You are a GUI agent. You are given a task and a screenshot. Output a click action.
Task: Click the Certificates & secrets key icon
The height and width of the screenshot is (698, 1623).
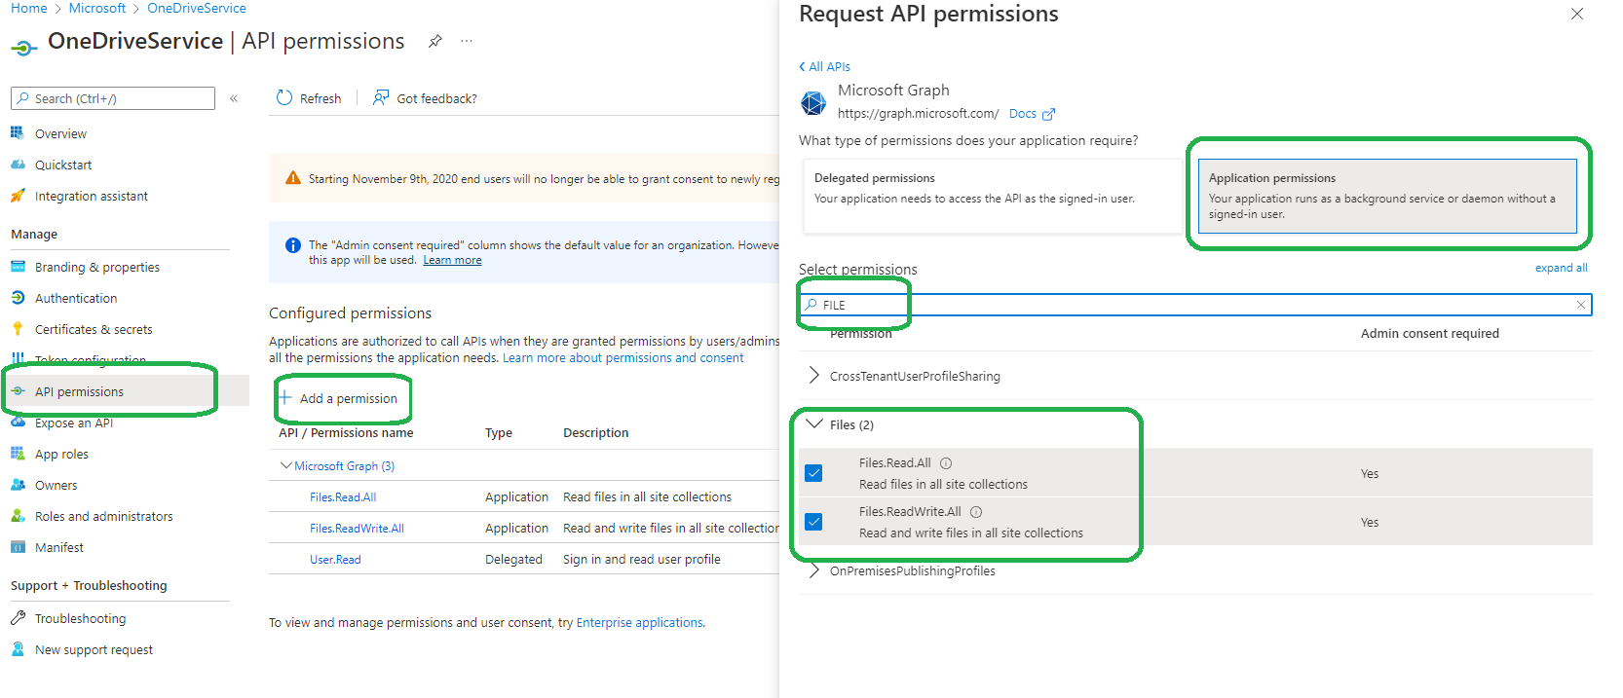click(18, 329)
